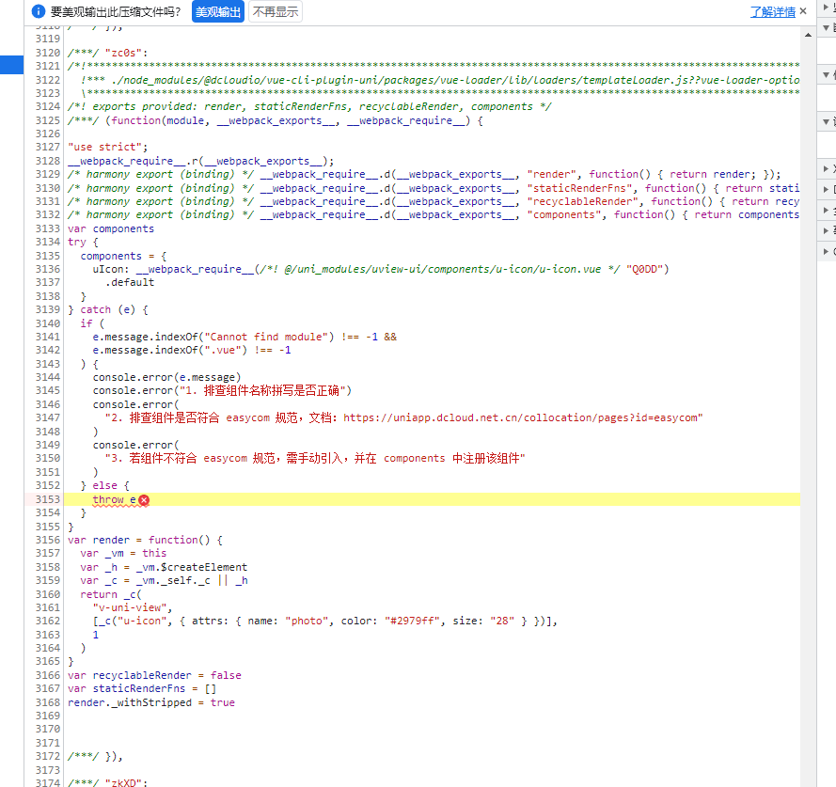The image size is (836, 787).
Task: Expand the topmost collapsed section in right sidebar
Action: (827, 8)
